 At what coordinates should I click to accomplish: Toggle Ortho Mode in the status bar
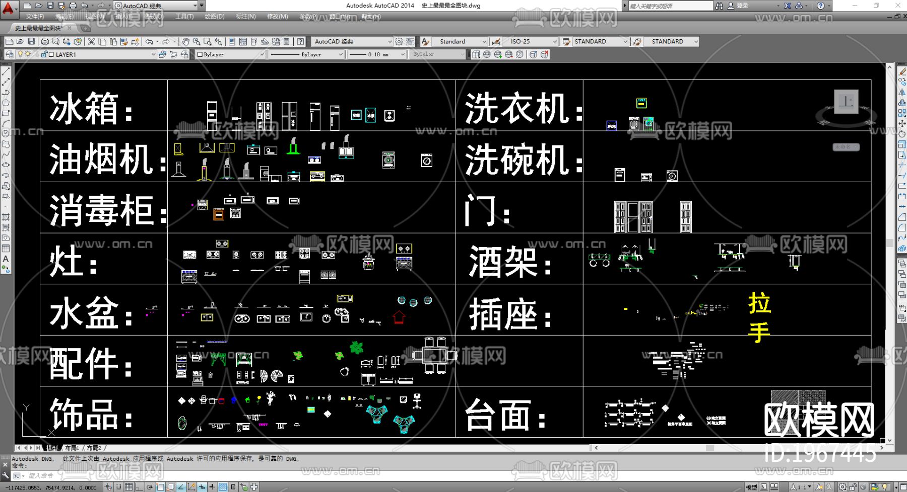[x=140, y=487]
